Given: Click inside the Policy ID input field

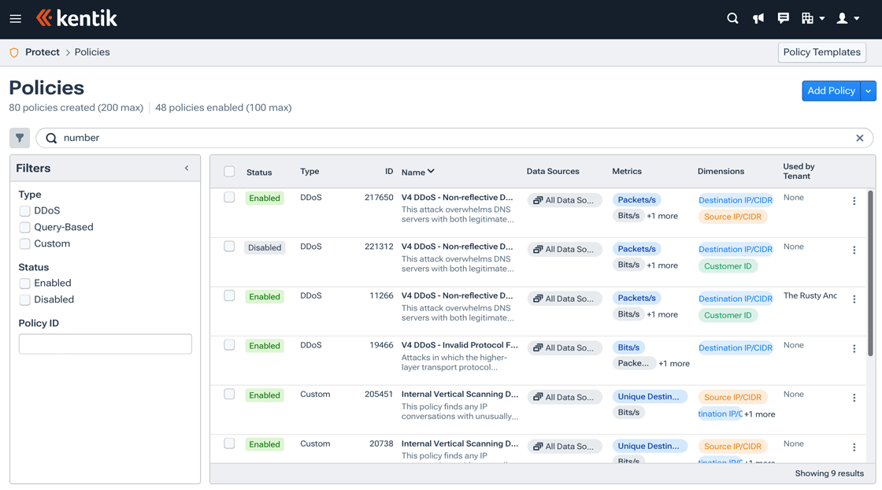Looking at the screenshot, I should pos(105,343).
